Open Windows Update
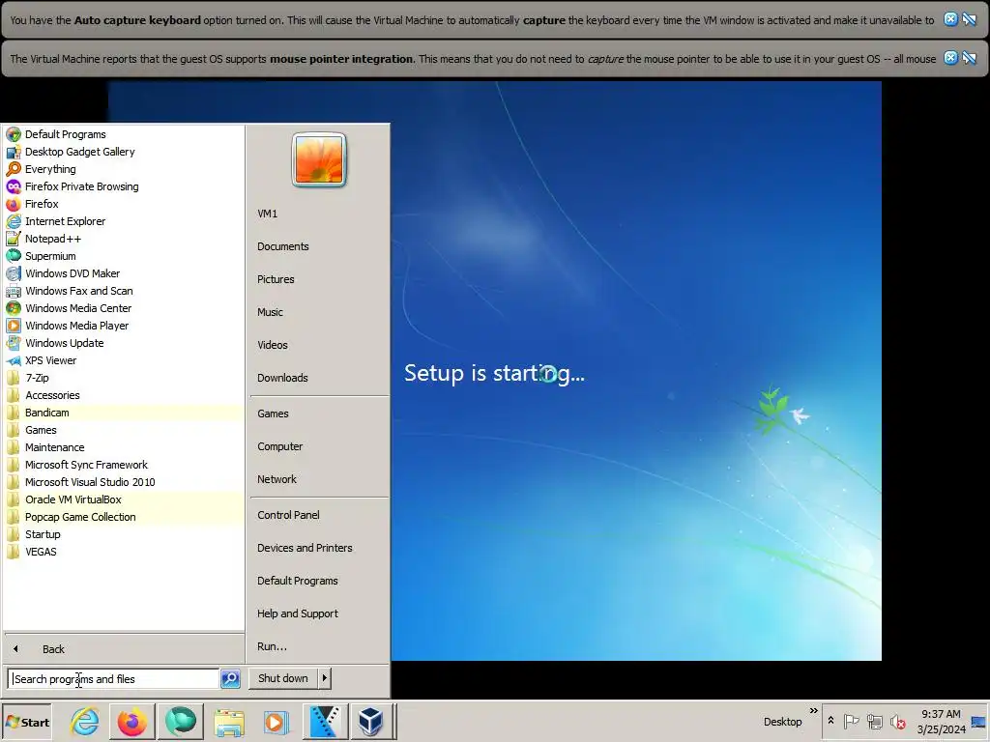990x742 pixels. [x=123, y=343]
